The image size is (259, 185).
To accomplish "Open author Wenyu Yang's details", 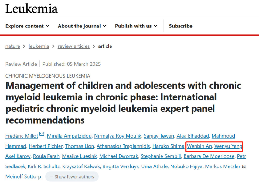I will [x=228, y=146].
